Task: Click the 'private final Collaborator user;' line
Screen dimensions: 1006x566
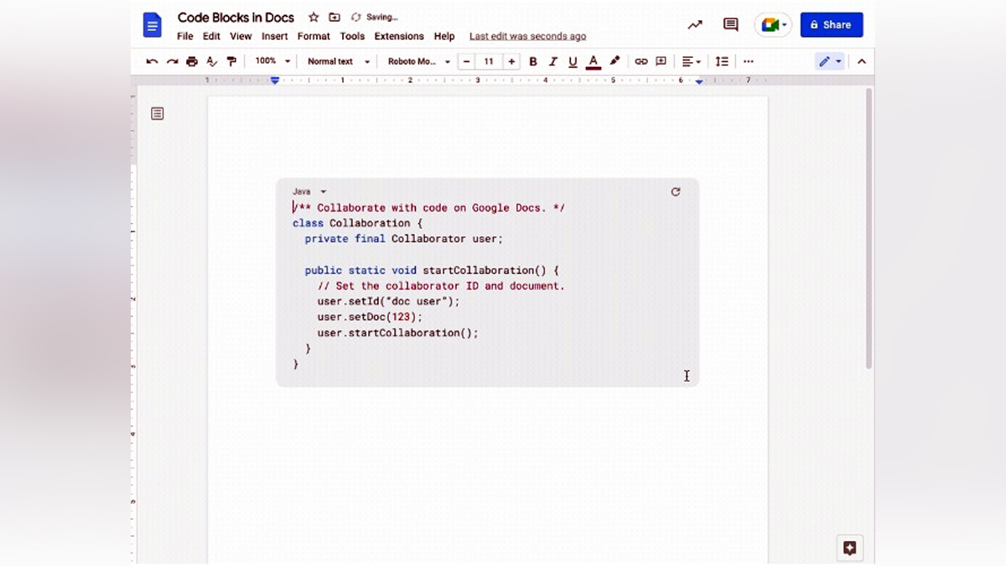Action: click(404, 239)
